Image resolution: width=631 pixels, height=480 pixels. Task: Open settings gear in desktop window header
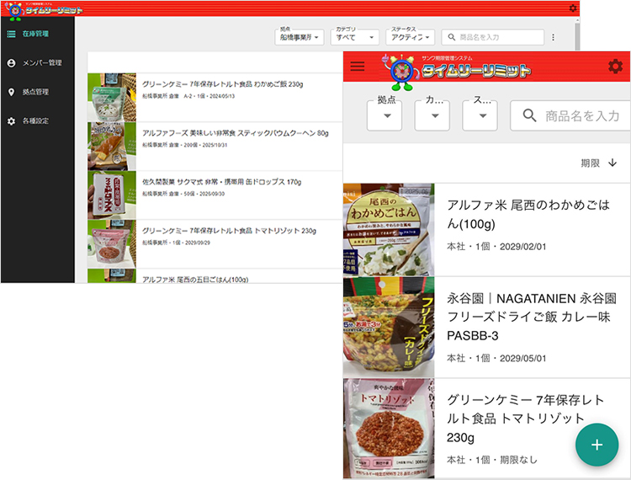point(573,8)
